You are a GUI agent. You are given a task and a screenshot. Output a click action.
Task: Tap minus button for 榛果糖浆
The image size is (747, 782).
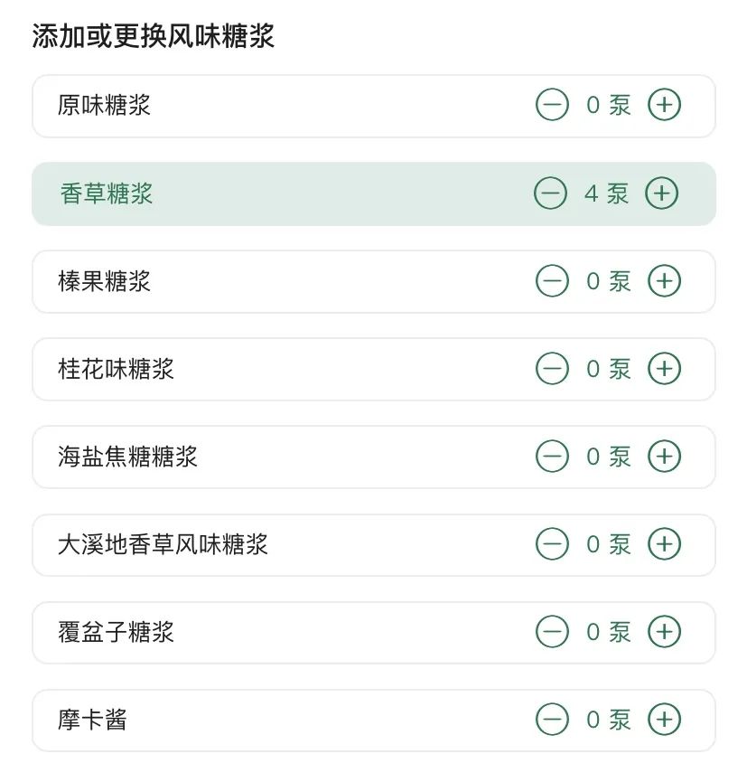pyautogui.click(x=552, y=281)
